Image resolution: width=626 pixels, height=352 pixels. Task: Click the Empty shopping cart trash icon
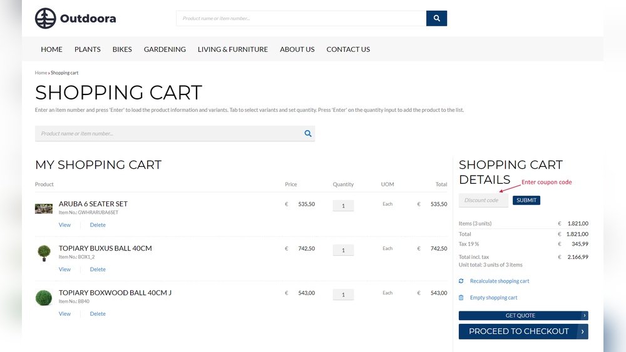(x=461, y=298)
